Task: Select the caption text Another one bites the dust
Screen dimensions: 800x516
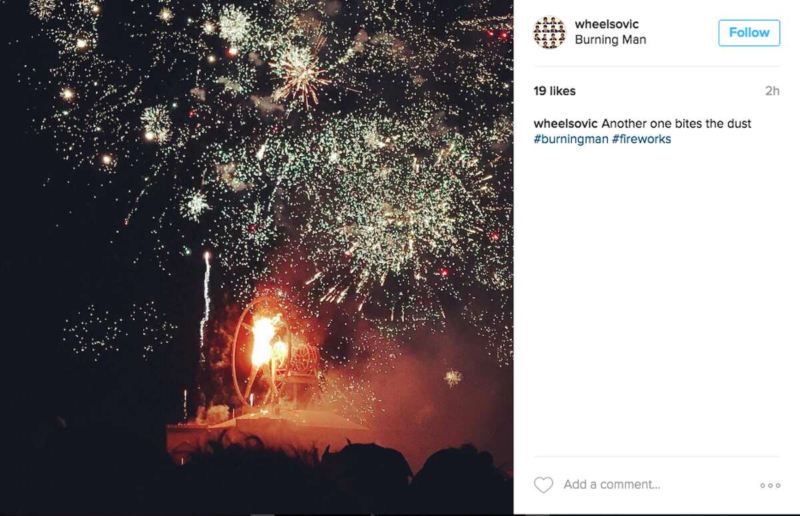Action: [x=676, y=124]
